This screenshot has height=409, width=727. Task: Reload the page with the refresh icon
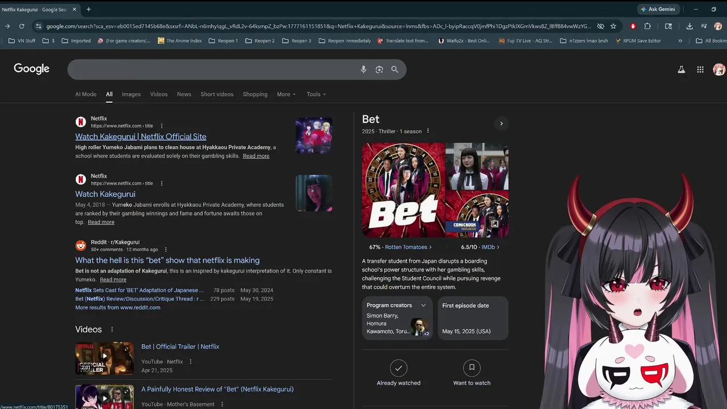(x=22, y=26)
